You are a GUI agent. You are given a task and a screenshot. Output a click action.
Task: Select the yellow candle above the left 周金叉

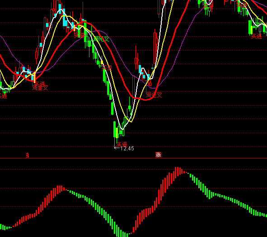tap(35, 77)
